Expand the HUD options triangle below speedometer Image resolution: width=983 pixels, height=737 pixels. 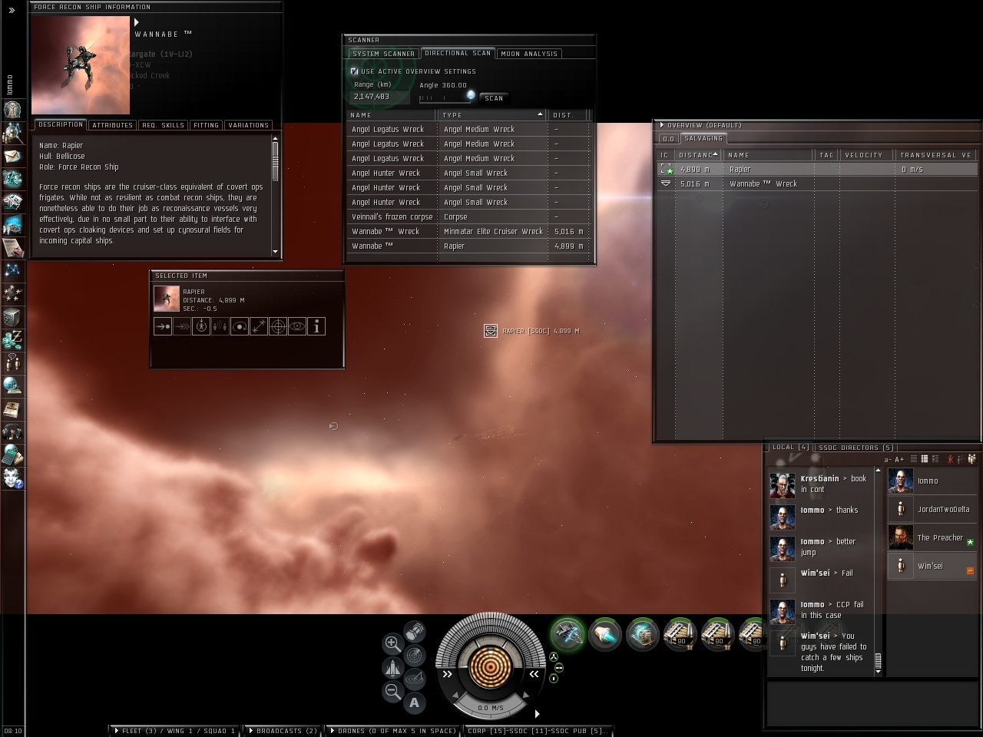point(537,714)
